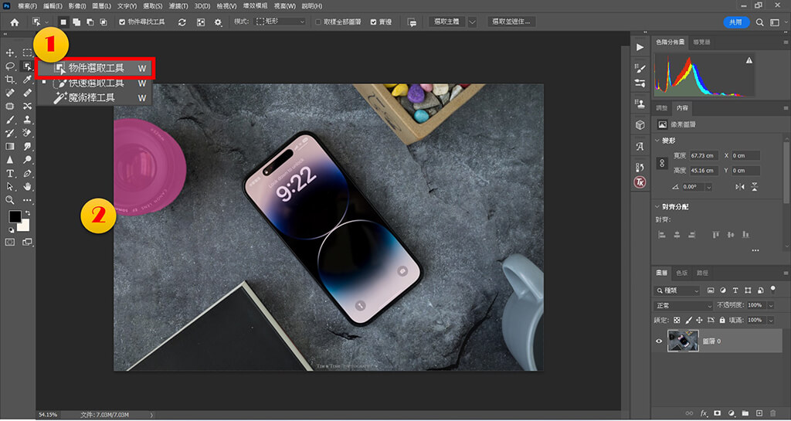Image resolution: width=791 pixels, height=421 pixels.
Task: Click the foreground black color swatch
Action: coord(15,217)
